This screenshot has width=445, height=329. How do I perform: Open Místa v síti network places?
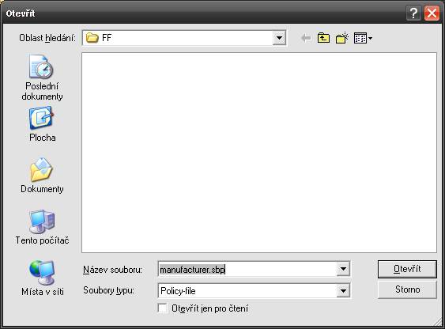[x=42, y=278]
